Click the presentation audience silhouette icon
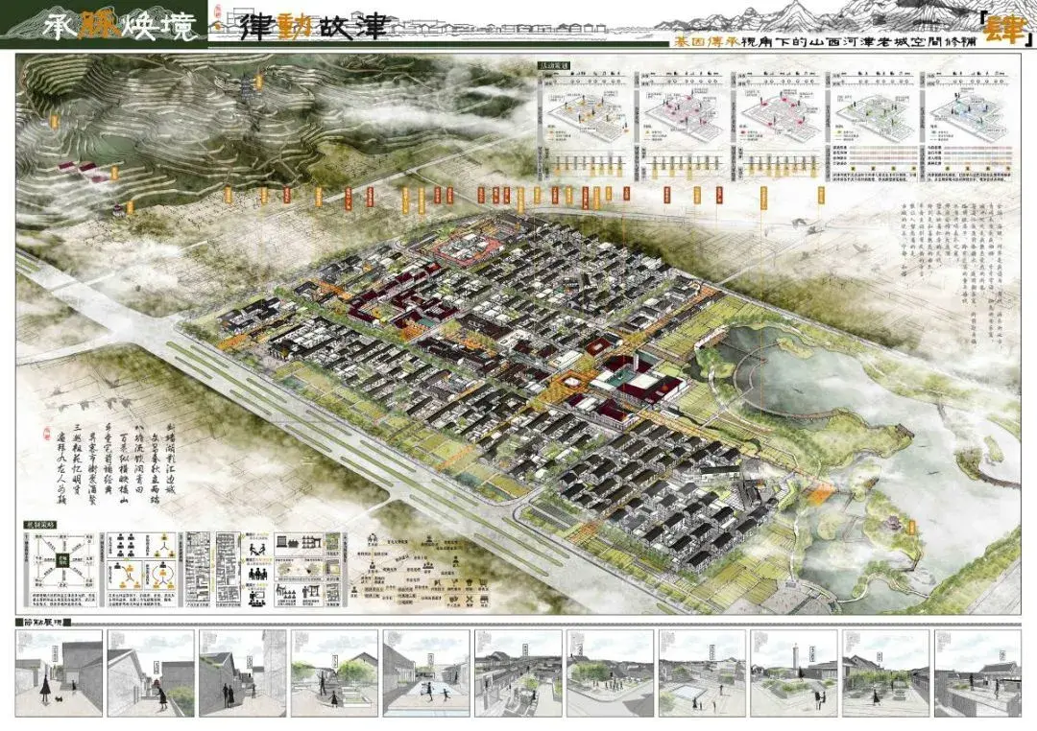The width and height of the screenshot is (1037, 731). pyautogui.click(x=259, y=599)
